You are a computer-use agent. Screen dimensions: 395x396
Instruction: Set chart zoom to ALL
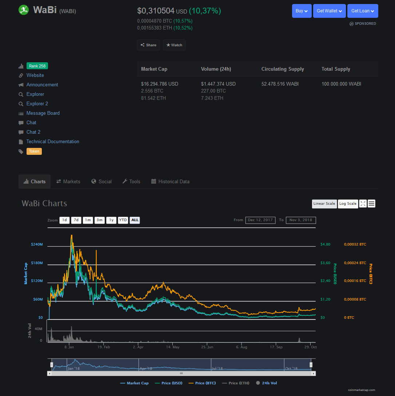click(x=135, y=220)
